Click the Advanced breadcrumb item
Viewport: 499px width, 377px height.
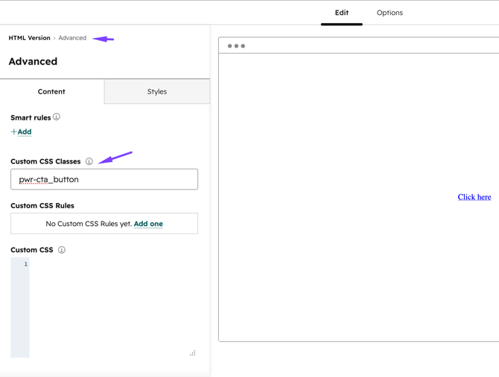click(x=72, y=38)
